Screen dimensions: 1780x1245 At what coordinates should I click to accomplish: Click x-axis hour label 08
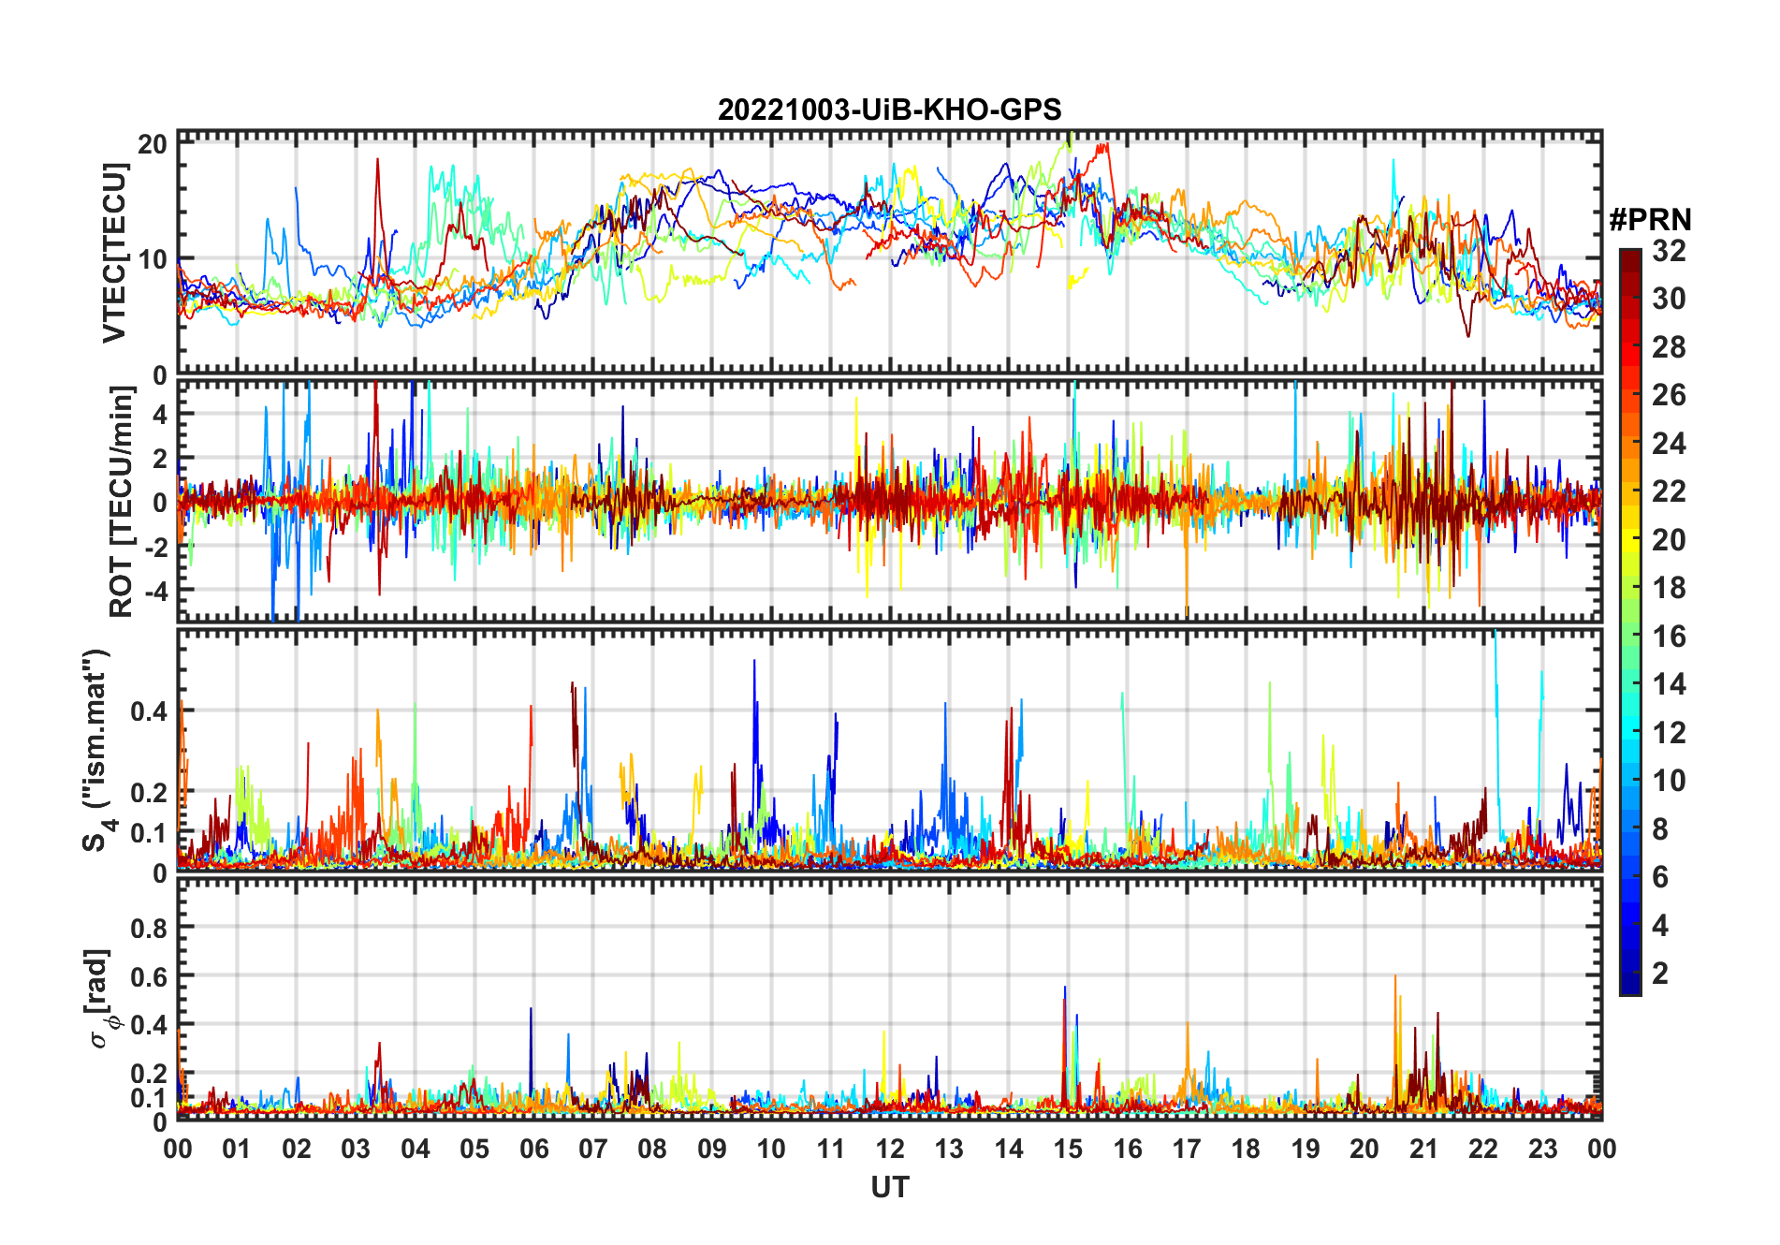(652, 1149)
